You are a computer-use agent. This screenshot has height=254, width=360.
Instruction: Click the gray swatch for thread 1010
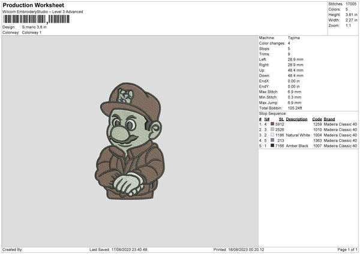coord(272,129)
